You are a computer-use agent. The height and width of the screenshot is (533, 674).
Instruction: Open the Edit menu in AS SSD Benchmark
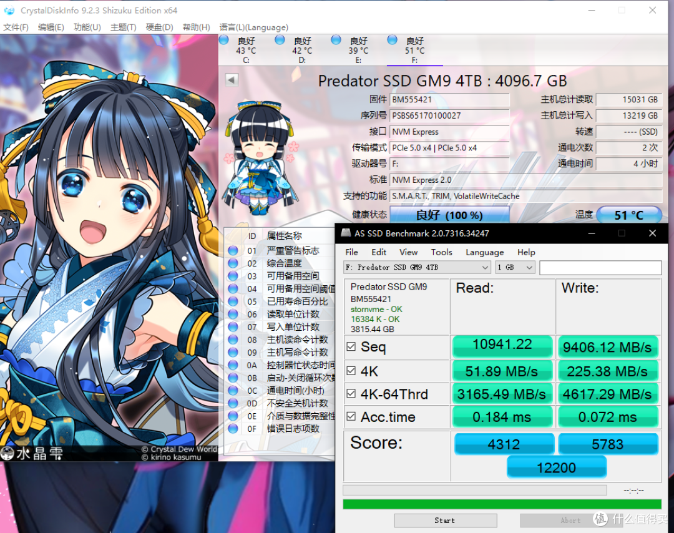(379, 252)
